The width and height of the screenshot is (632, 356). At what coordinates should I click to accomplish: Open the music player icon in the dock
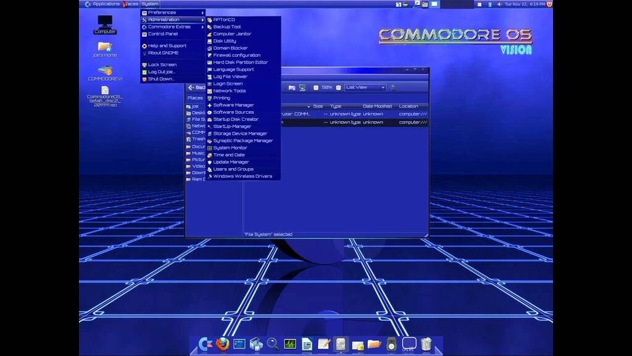391,344
